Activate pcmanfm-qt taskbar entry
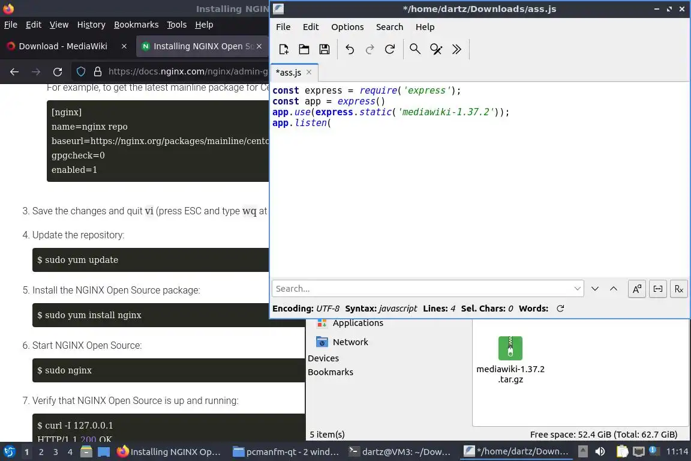This screenshot has width=691, height=461. coord(286,451)
